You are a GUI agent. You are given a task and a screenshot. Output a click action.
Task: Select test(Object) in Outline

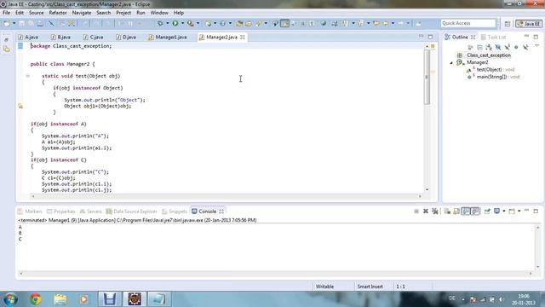(x=490, y=70)
